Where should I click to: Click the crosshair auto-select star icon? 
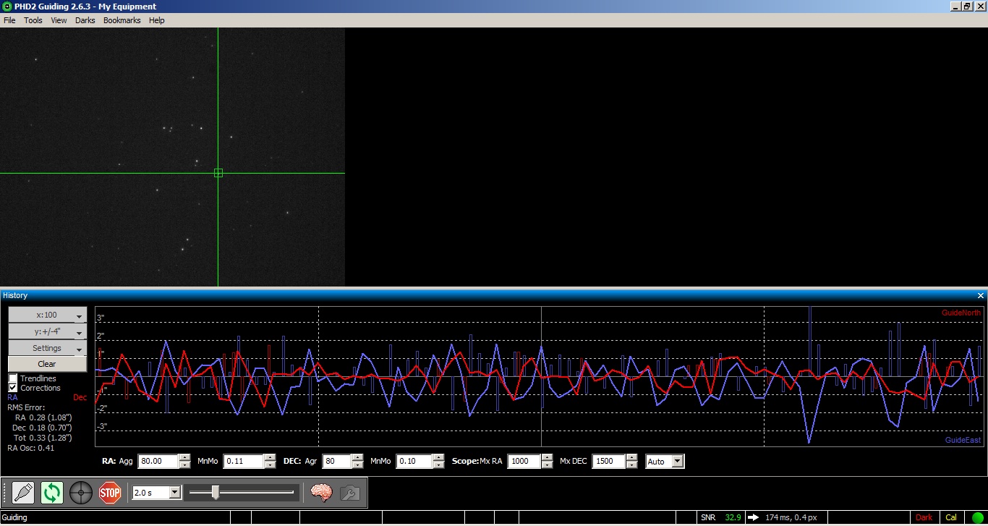coord(81,493)
